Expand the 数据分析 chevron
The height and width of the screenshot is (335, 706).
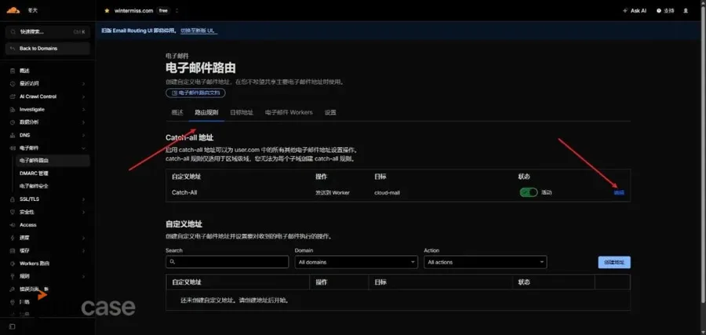tap(84, 122)
